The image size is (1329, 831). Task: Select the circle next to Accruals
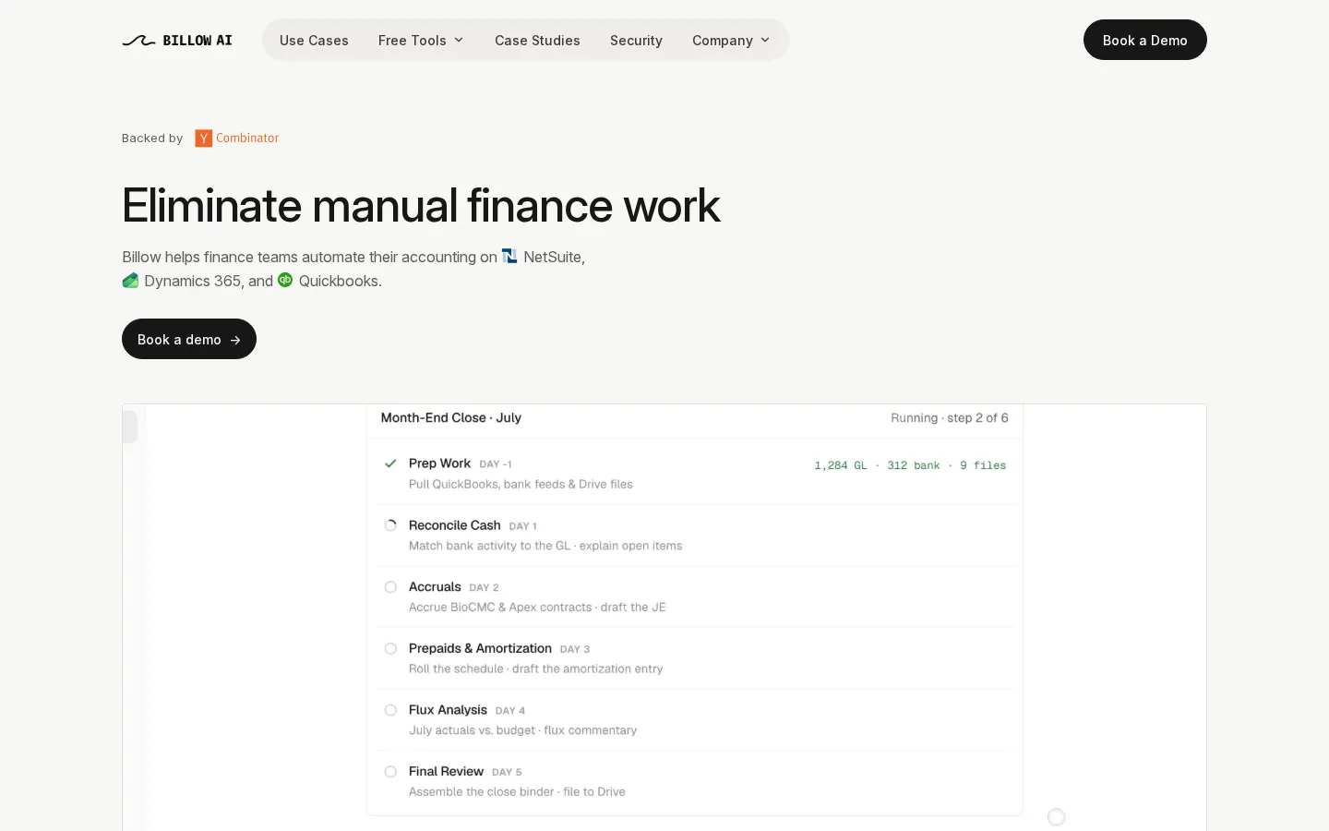point(390,587)
